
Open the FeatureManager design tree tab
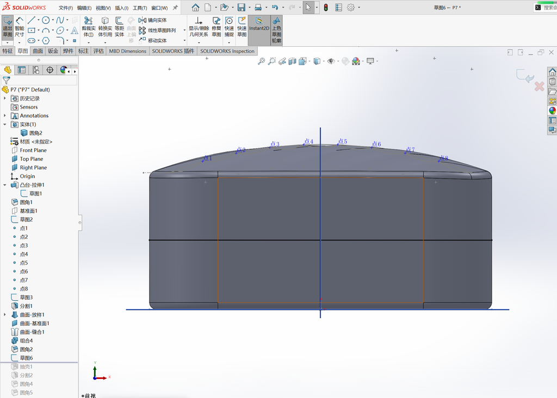(x=8, y=70)
